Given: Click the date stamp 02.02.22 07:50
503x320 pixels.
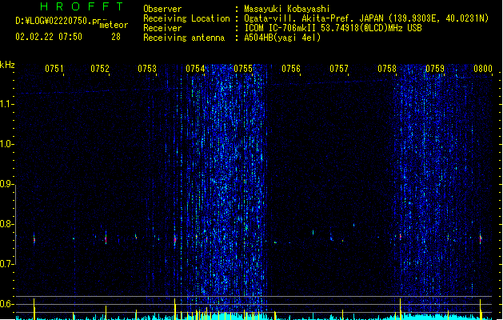Looking at the screenshot, I should point(49,37).
